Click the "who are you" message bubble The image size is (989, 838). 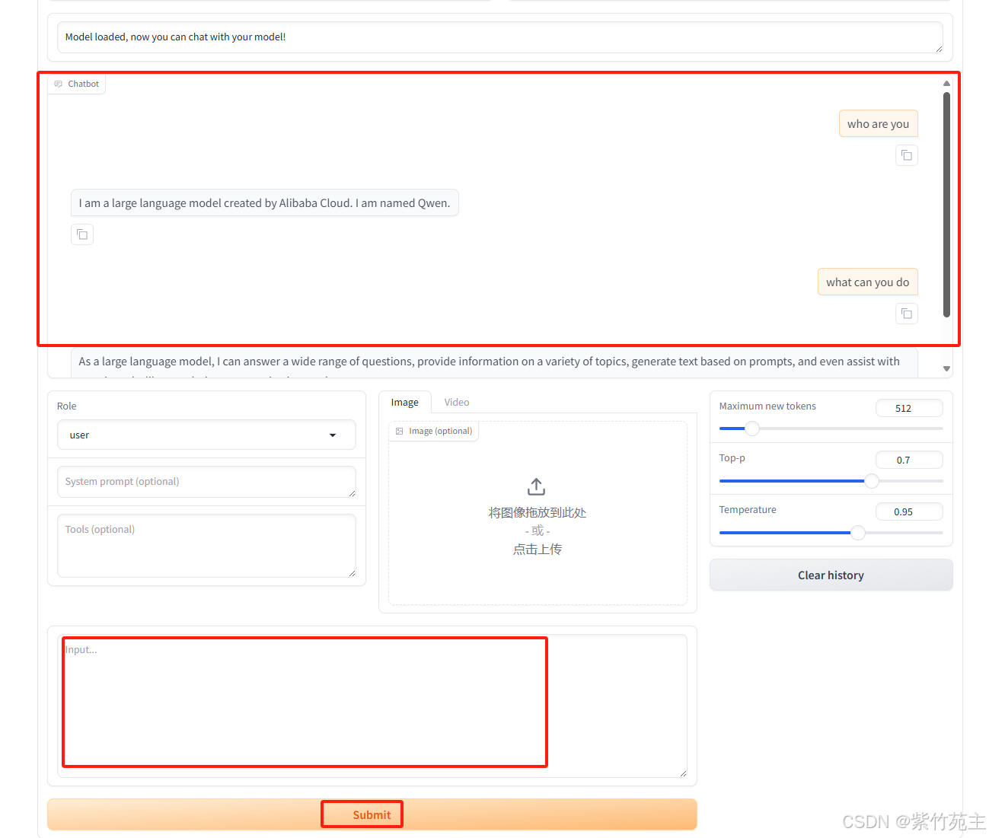point(878,123)
